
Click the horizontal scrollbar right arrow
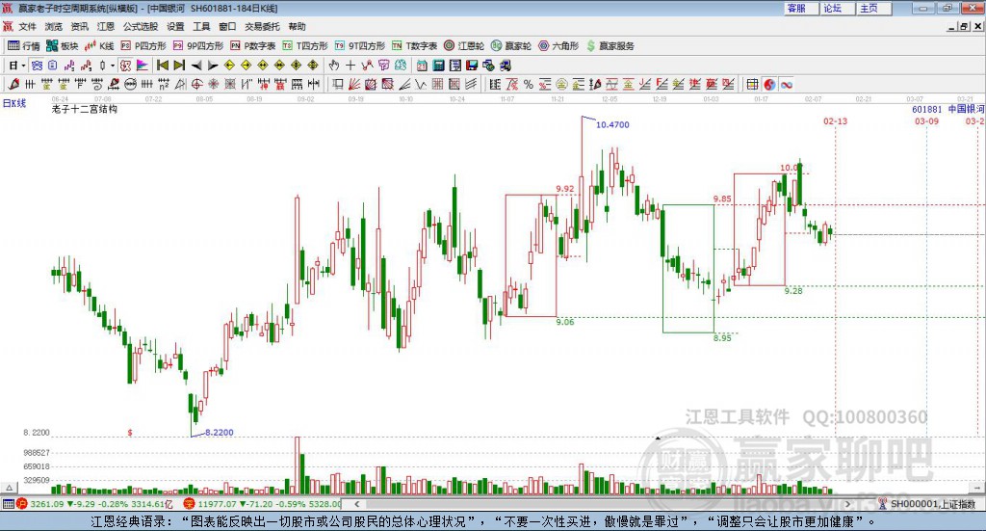[847, 504]
